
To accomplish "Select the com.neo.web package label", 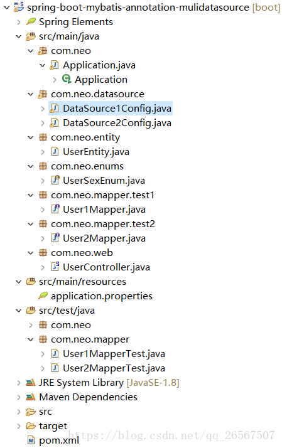I will point(82,253).
